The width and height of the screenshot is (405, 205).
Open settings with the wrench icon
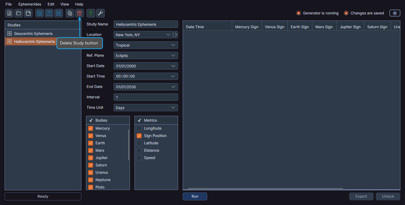(100, 13)
